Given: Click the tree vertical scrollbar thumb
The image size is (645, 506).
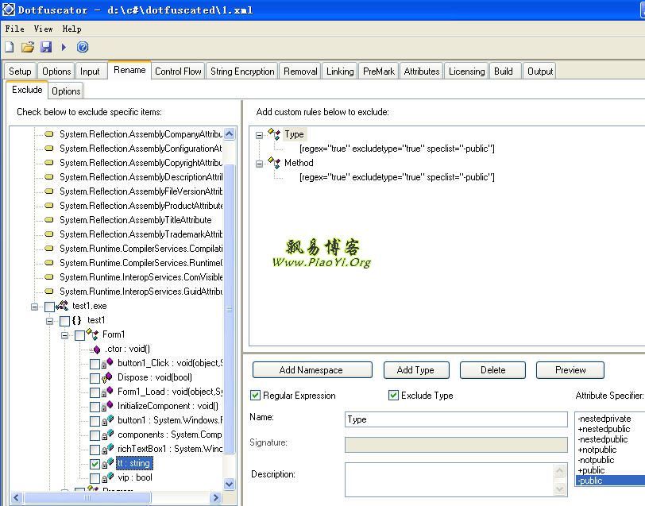Looking at the screenshot, I should click(x=230, y=308).
